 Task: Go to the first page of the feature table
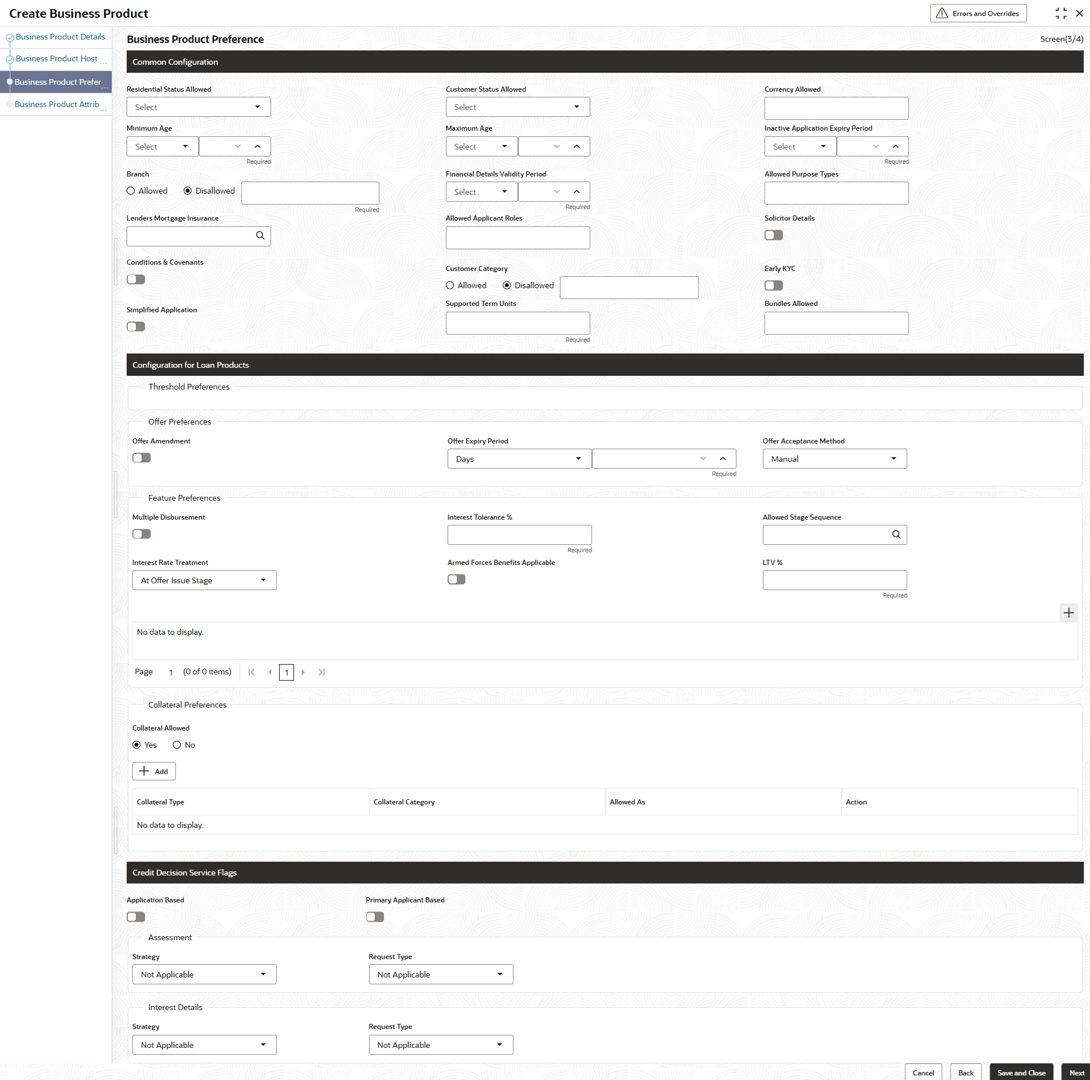pyautogui.click(x=251, y=672)
